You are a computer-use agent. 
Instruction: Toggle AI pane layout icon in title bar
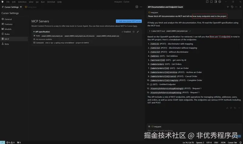(x=216, y=2)
